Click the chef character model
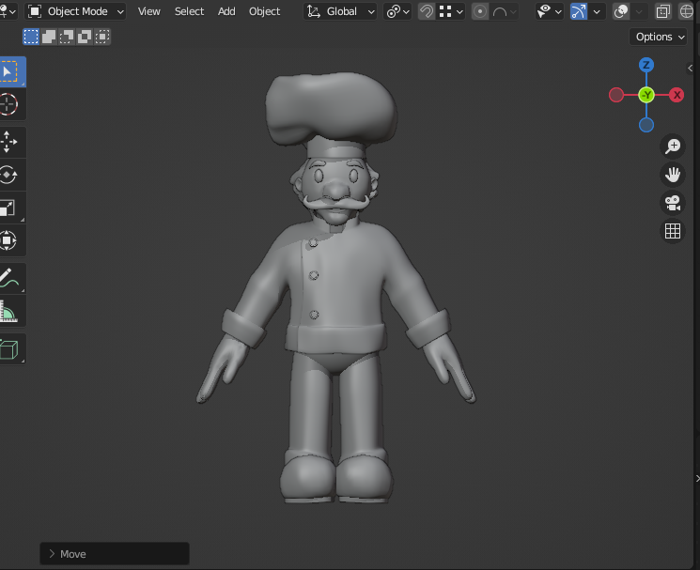 (336, 288)
